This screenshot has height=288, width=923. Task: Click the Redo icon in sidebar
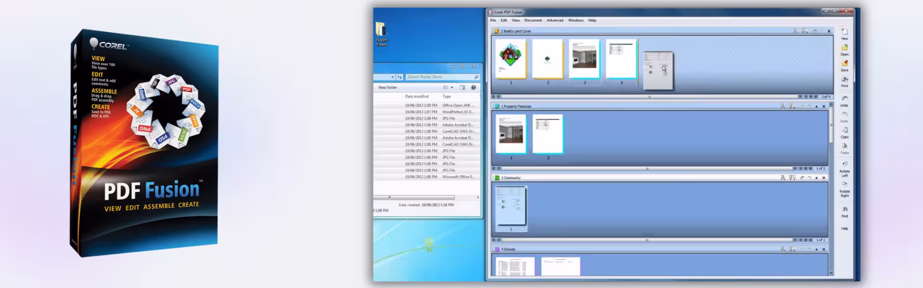pos(845,114)
